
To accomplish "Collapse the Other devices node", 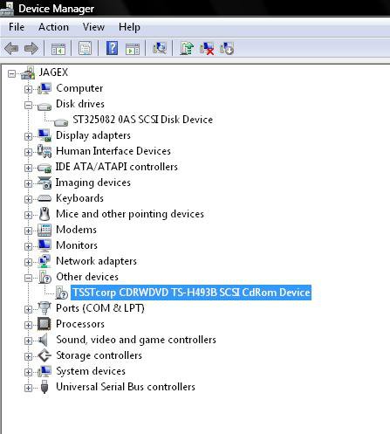I will pyautogui.click(x=28, y=278).
